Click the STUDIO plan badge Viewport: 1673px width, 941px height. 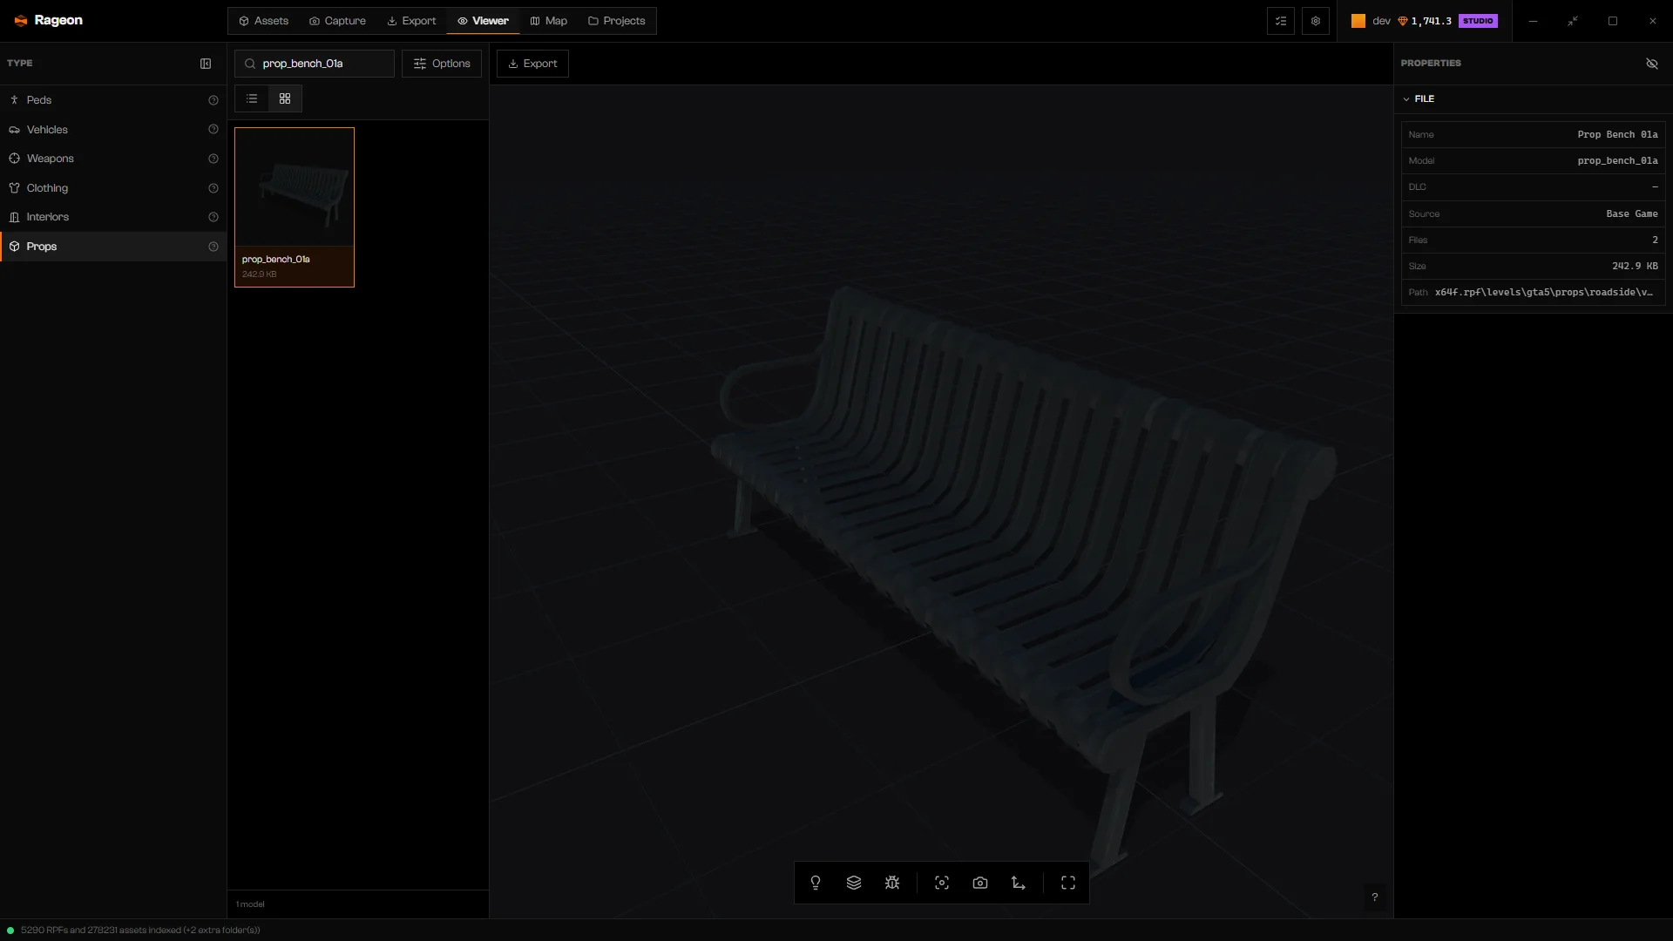(1479, 21)
